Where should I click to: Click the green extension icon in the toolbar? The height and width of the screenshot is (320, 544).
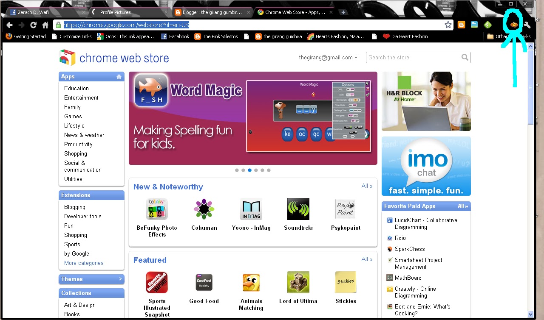tap(488, 25)
